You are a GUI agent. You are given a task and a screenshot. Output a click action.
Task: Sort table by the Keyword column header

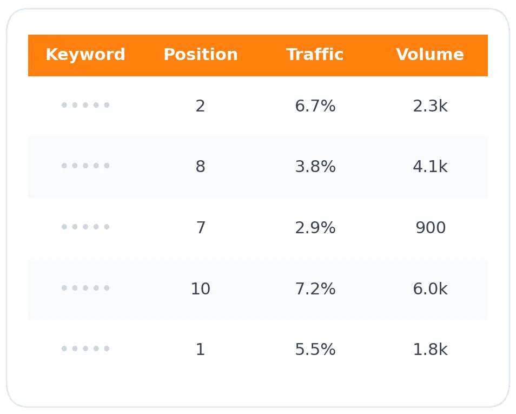[x=85, y=55]
